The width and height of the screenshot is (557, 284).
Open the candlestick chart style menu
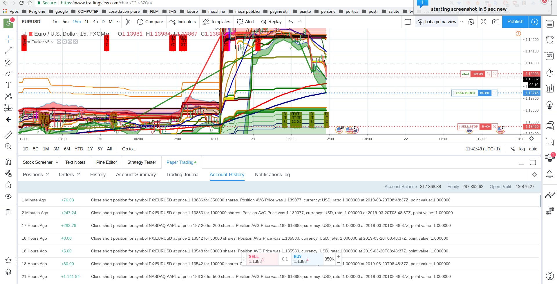(x=128, y=22)
